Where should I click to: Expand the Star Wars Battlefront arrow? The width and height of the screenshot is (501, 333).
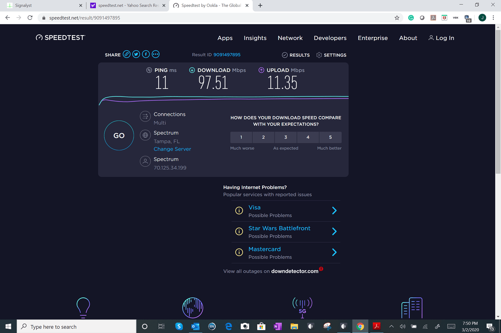click(334, 231)
